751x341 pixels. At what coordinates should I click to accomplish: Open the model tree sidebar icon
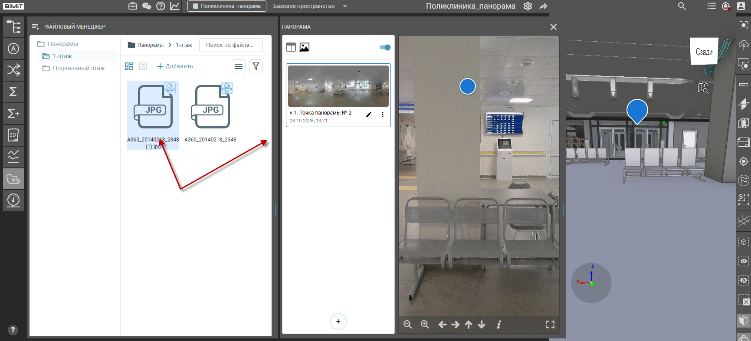(13, 27)
